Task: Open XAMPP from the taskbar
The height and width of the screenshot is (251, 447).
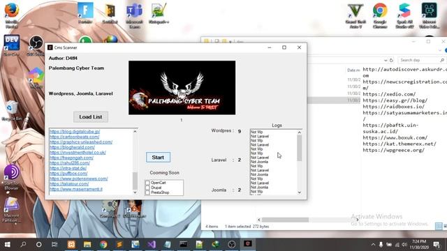Action: 71,245
